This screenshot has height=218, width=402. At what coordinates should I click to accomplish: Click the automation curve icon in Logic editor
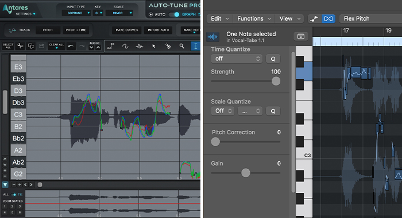coord(314,19)
